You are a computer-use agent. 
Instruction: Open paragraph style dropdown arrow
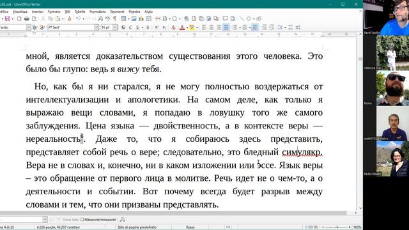[28, 27]
